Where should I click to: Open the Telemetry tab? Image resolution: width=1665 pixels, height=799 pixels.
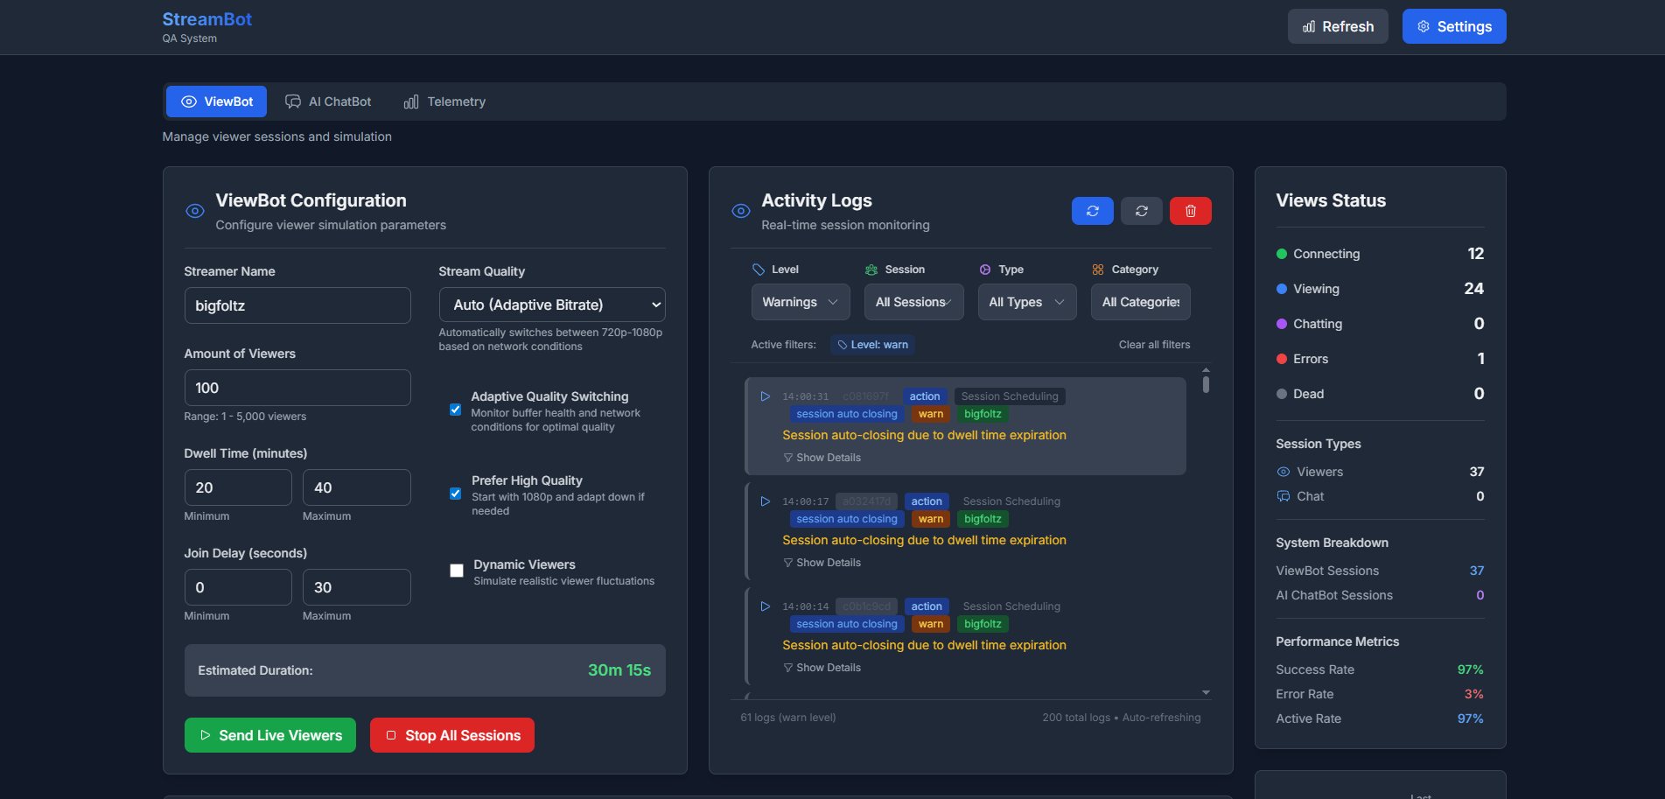click(444, 102)
